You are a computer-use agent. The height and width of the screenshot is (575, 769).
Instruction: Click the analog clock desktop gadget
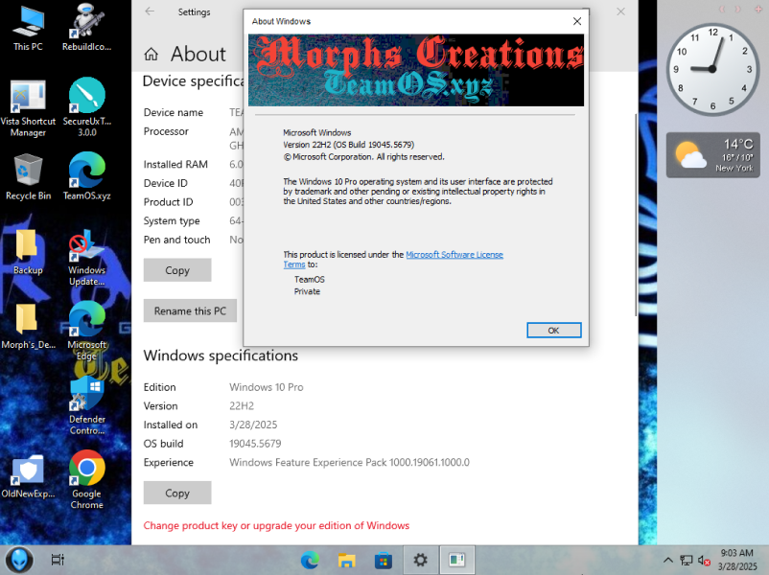[712, 69]
